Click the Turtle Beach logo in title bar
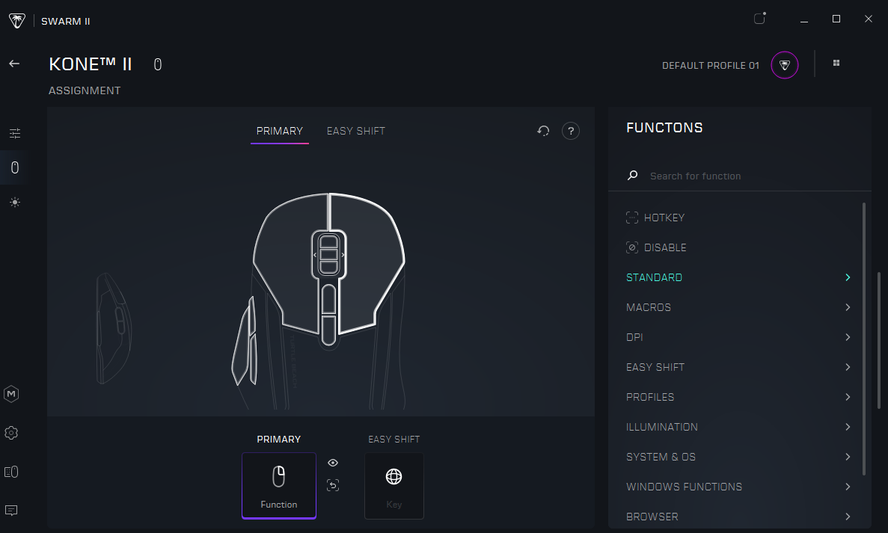888x533 pixels. coord(17,21)
